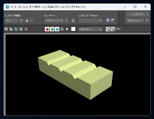Screen dimensions: 154x119
Task: Open the ビュー render area dropdown
Action: point(14,20)
